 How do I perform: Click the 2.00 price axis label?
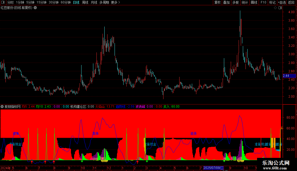click(291, 97)
